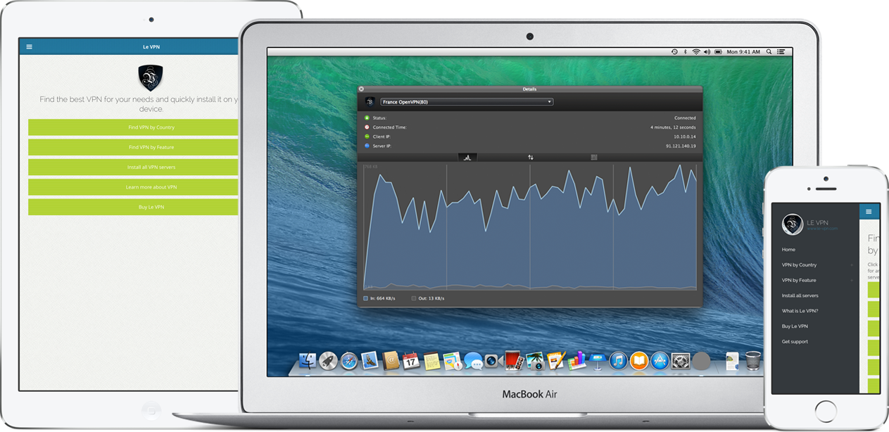Click Find VPN by Feature on iPad

click(x=133, y=147)
